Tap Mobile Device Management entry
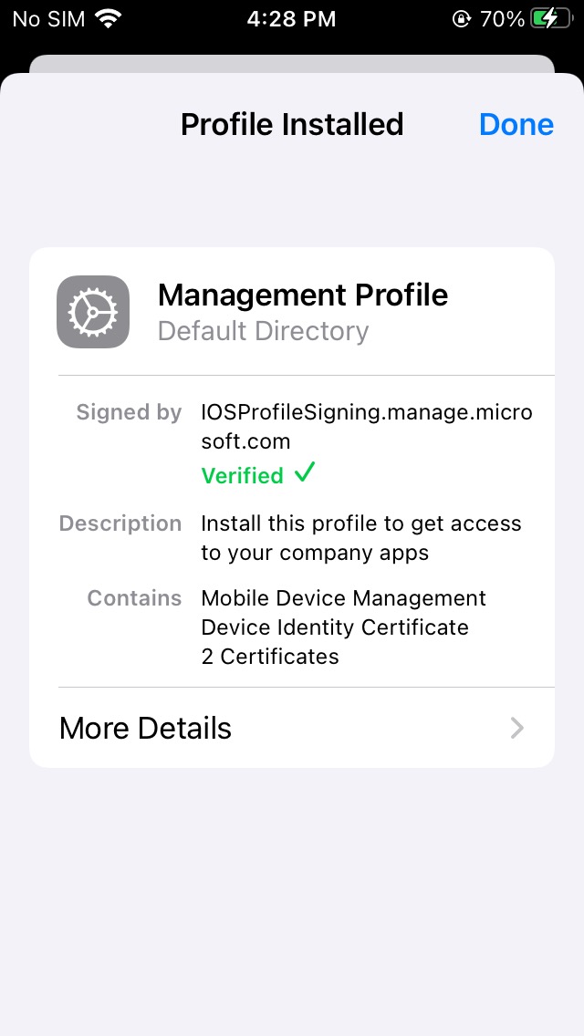The height and width of the screenshot is (1036, 584). [x=343, y=598]
